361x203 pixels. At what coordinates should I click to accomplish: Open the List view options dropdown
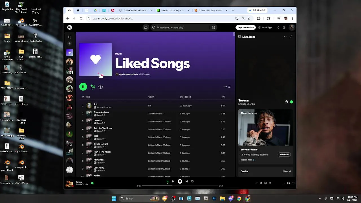(227, 87)
